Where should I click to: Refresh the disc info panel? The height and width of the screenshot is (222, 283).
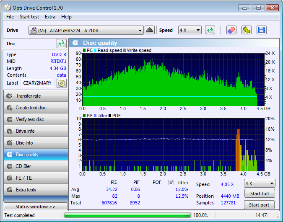click(61, 44)
